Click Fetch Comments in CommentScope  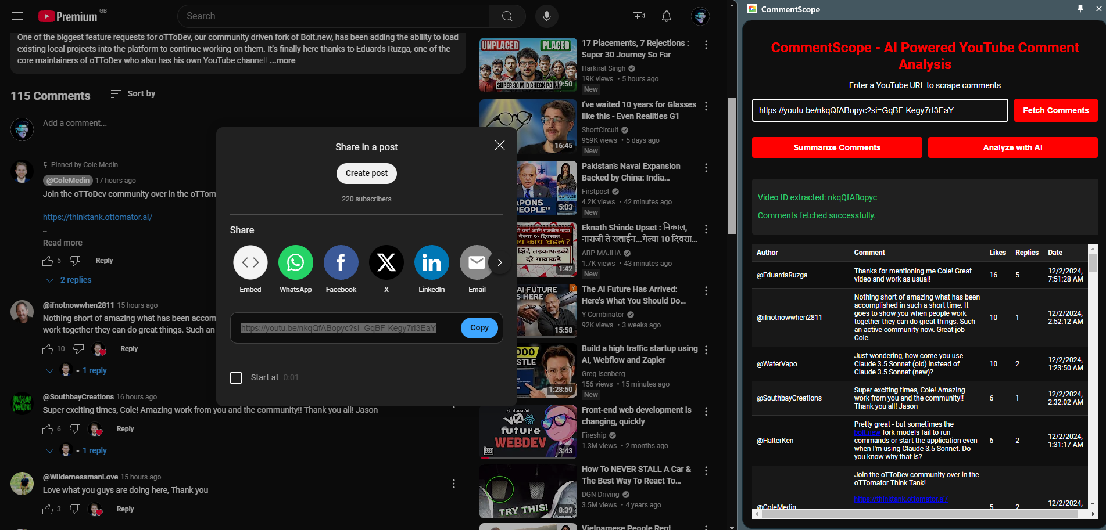(x=1055, y=110)
